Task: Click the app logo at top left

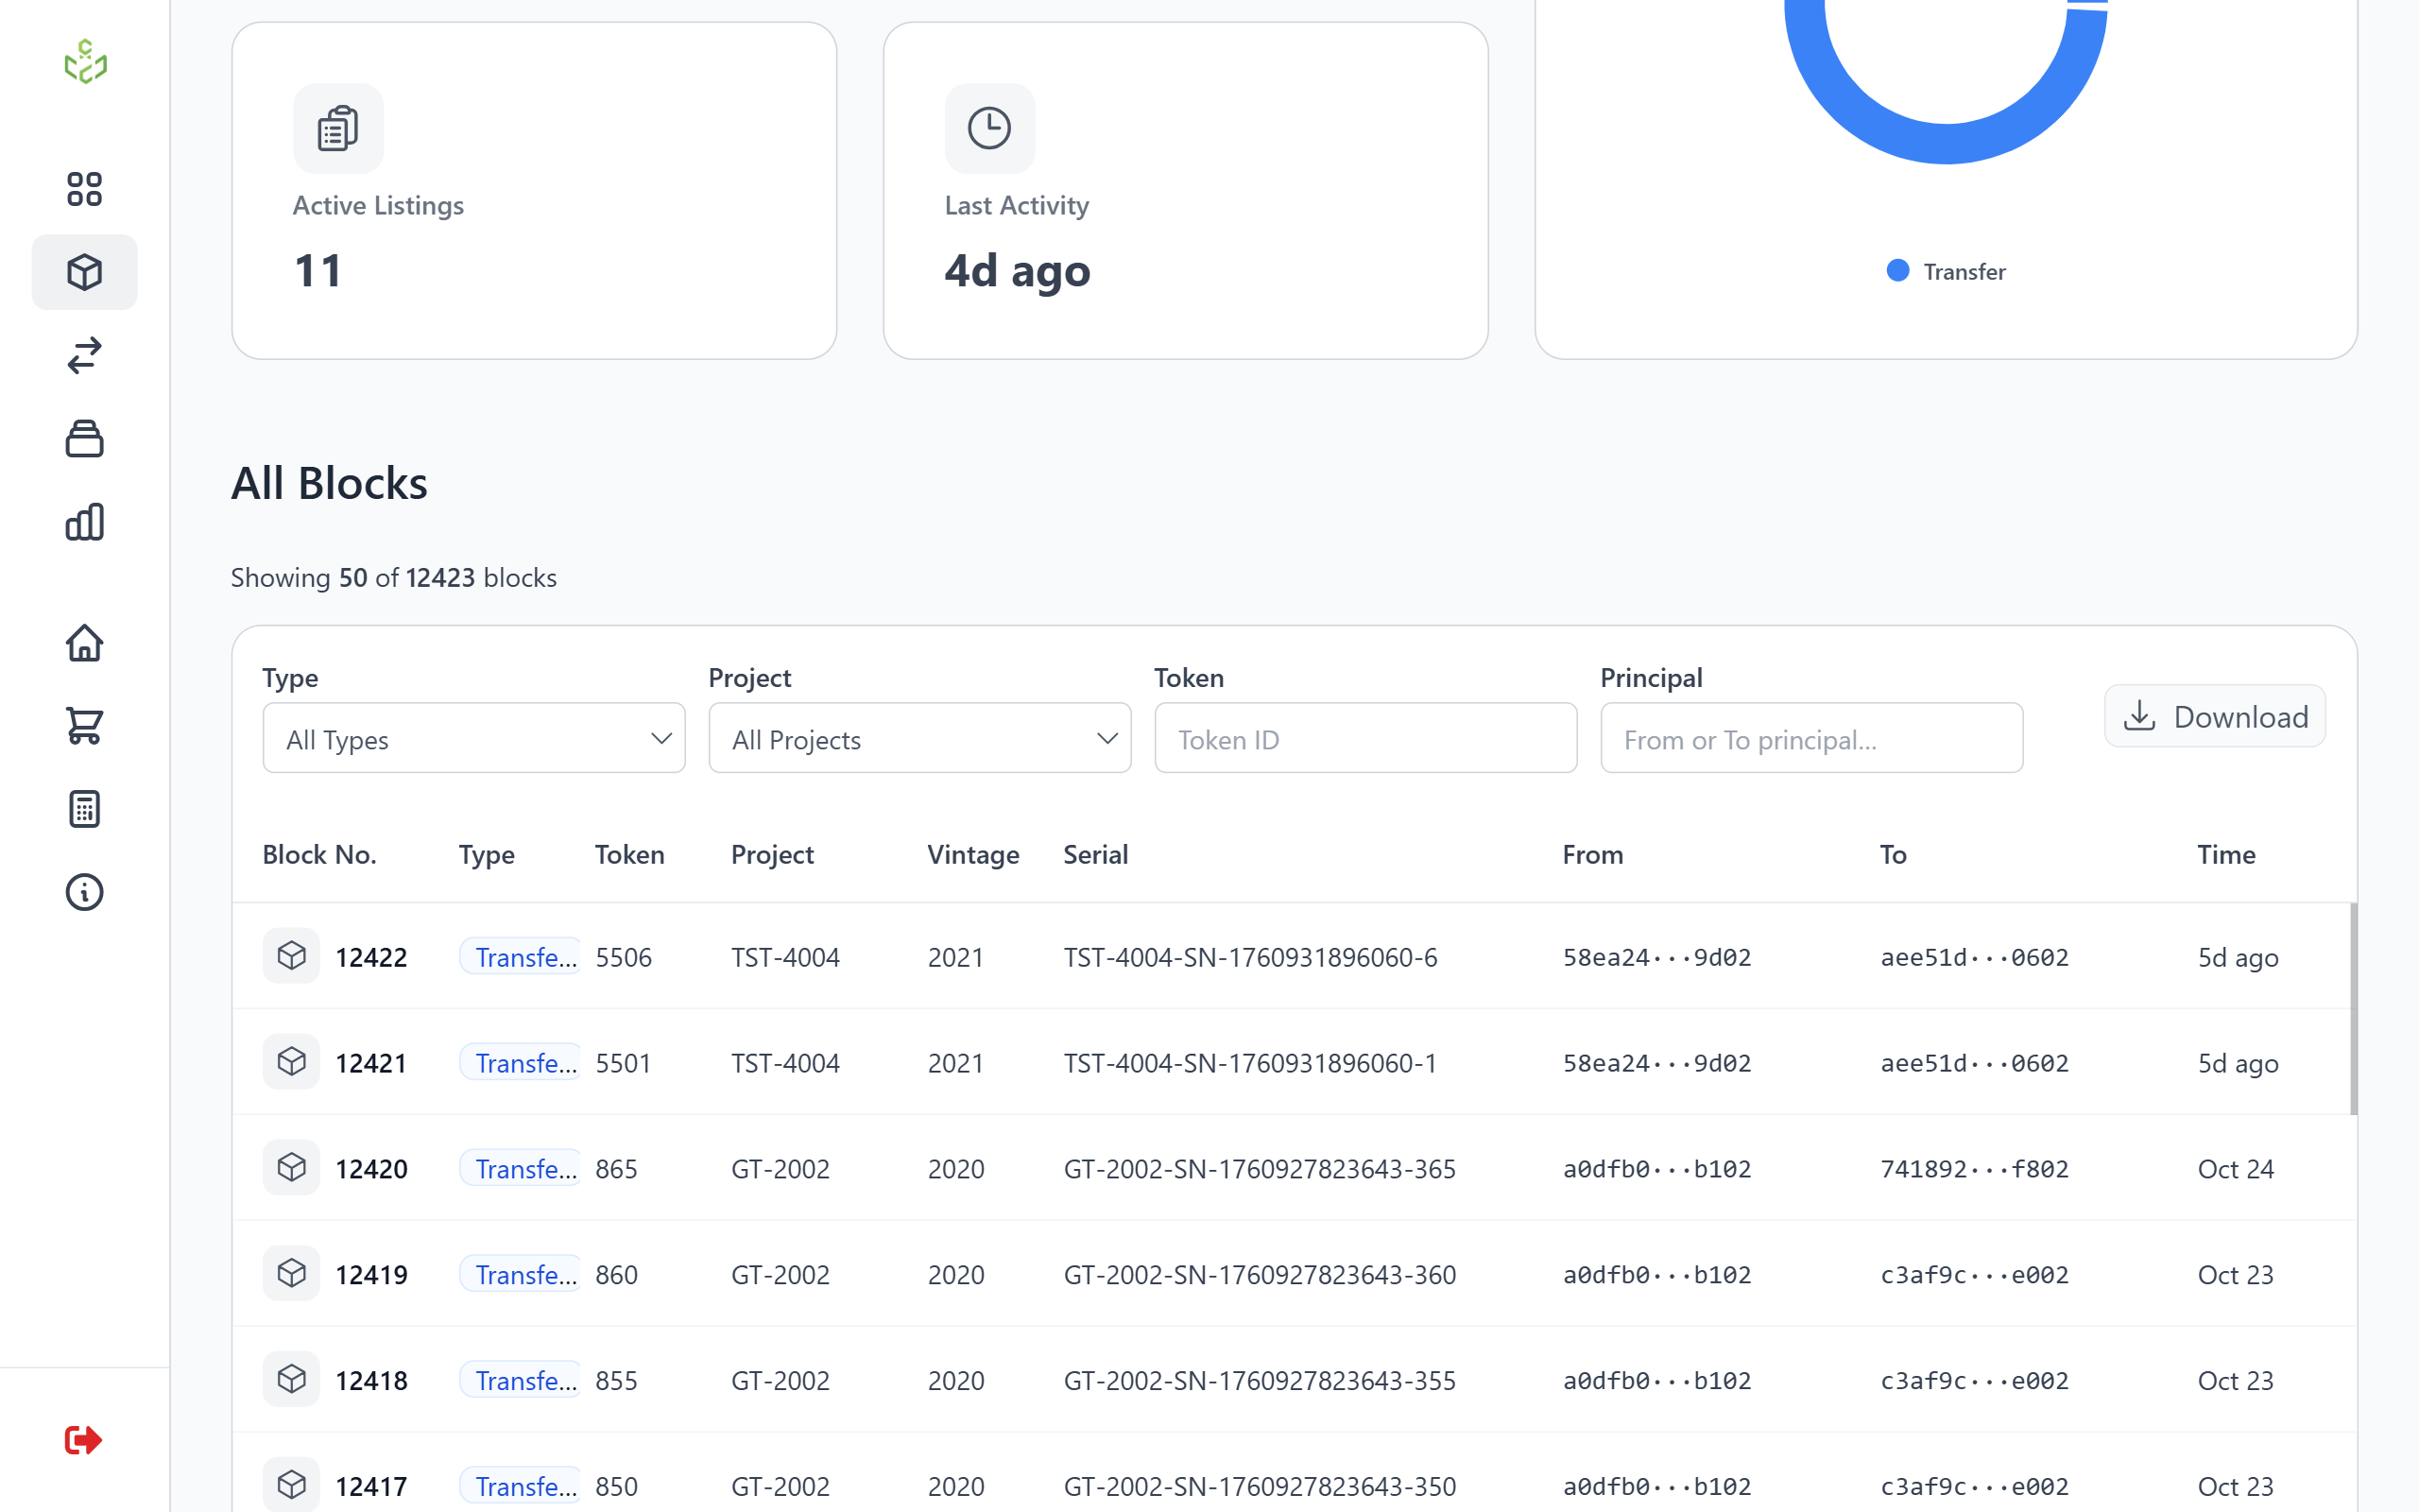Action: pyautogui.click(x=86, y=62)
